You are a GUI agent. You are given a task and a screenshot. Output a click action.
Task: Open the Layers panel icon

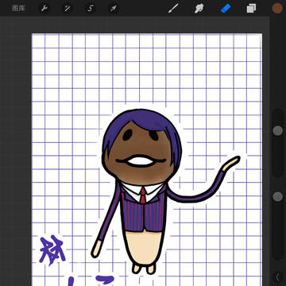coord(251,8)
